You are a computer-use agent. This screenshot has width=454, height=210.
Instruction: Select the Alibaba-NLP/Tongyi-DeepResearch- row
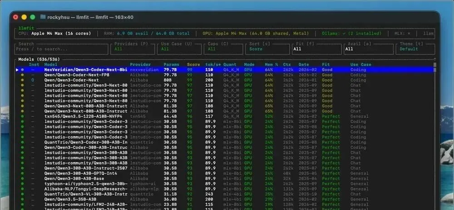point(225,189)
